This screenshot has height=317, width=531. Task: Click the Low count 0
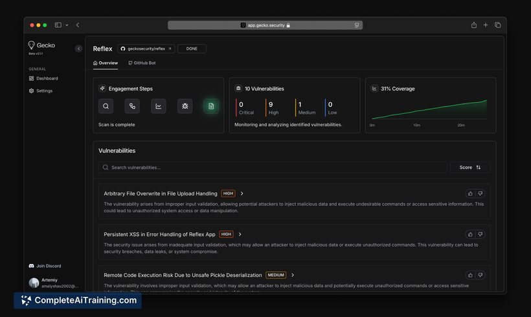pos(330,105)
